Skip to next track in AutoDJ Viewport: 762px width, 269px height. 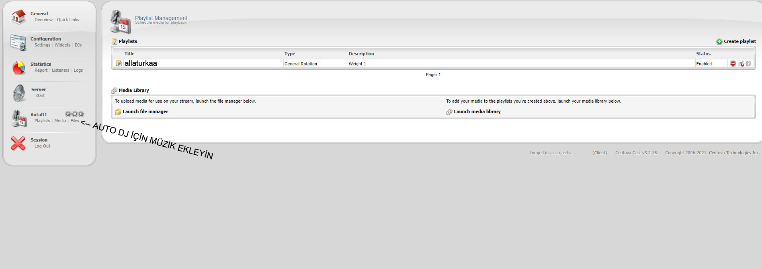81,114
